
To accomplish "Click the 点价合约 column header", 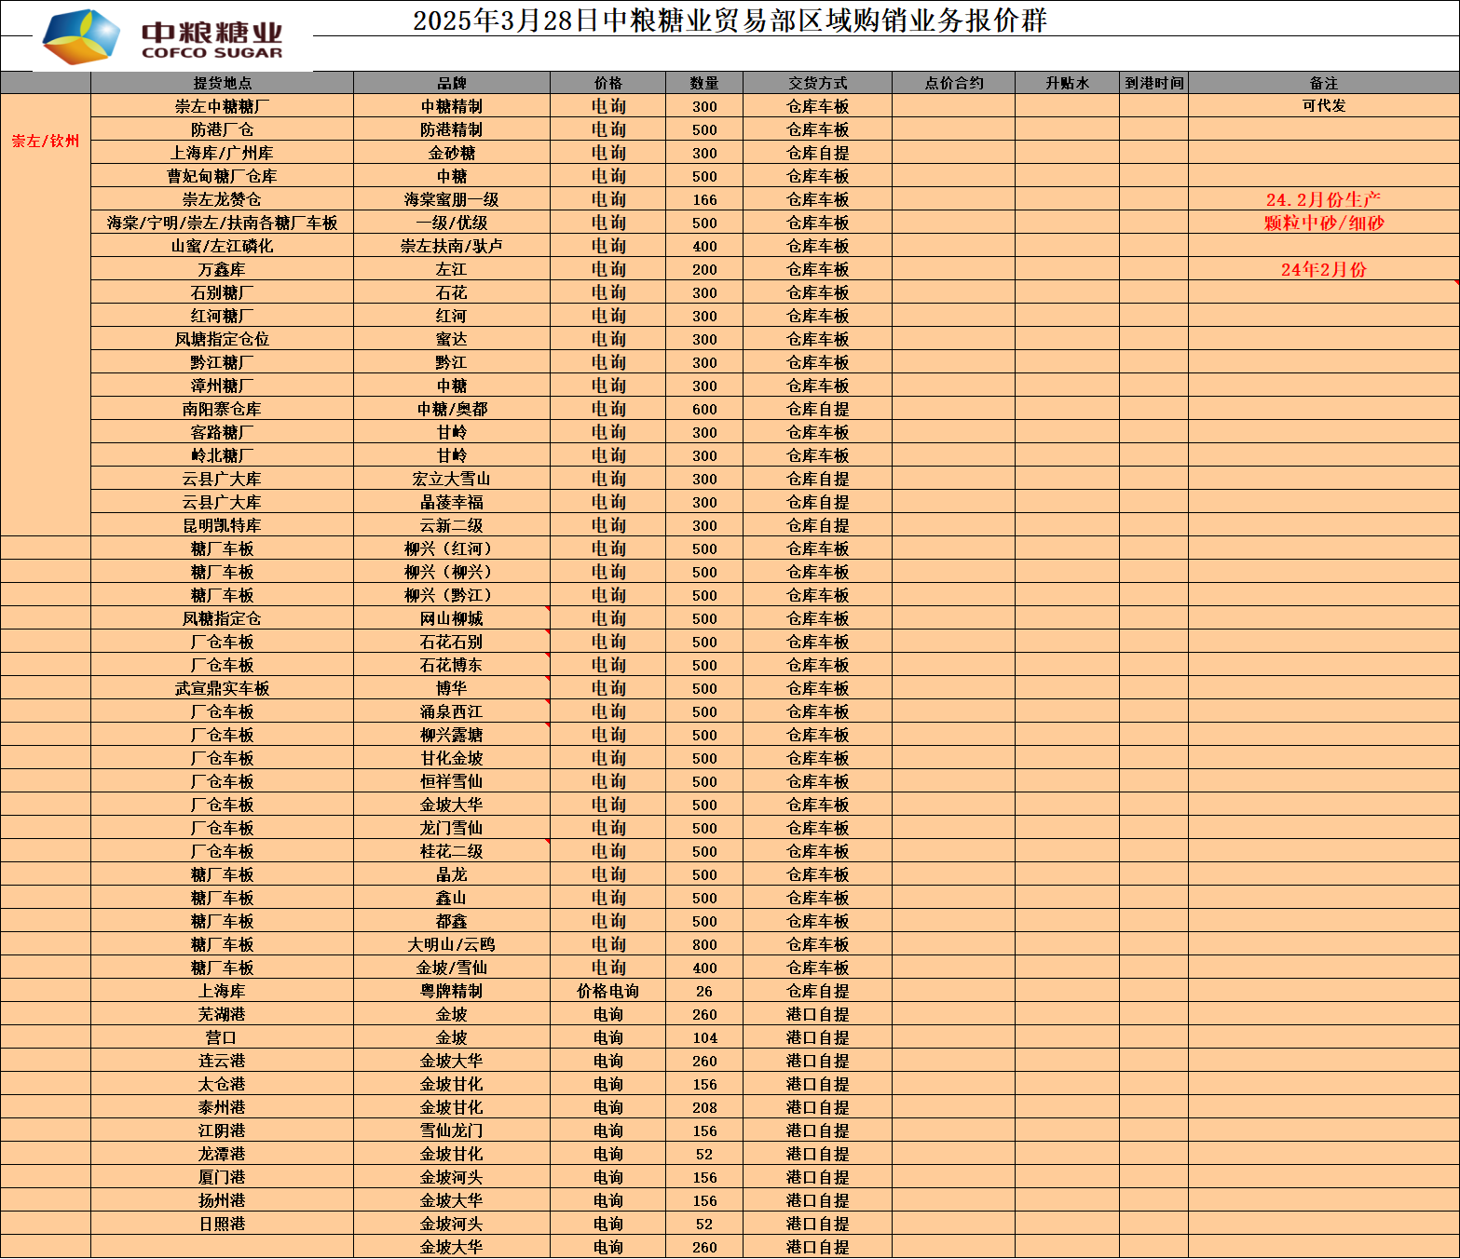I will [953, 83].
